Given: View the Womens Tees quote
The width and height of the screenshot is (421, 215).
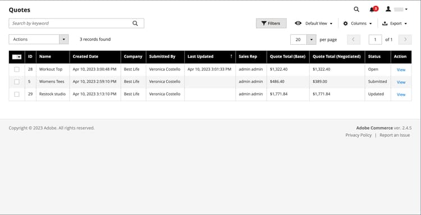Looking at the screenshot, I should pyautogui.click(x=401, y=82).
